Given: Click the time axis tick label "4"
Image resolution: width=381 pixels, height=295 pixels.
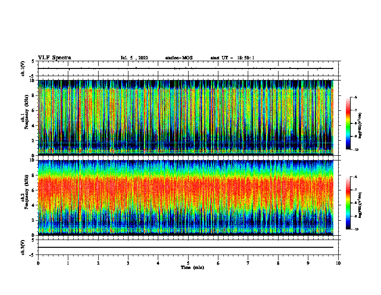Looking at the screenshot, I should (x=158, y=263).
